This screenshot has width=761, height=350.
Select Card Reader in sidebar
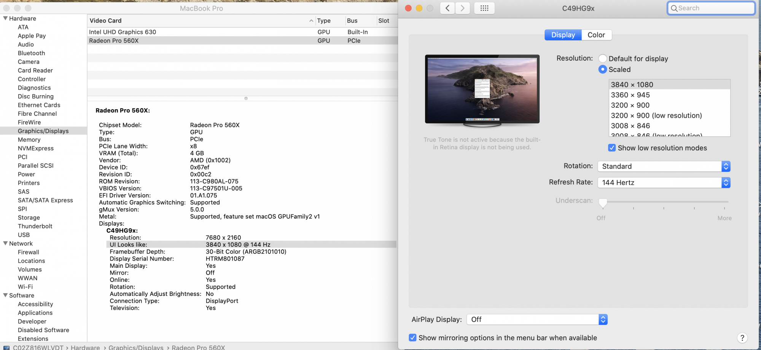point(35,70)
